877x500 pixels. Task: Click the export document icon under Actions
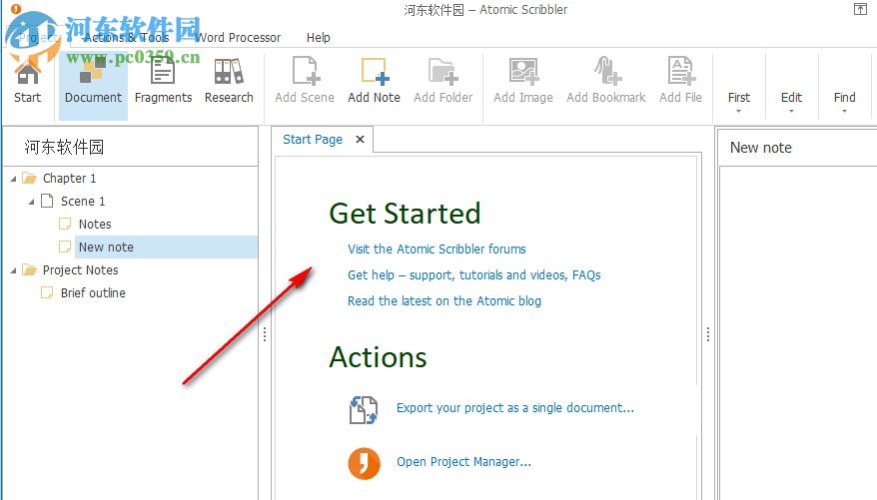coord(364,410)
